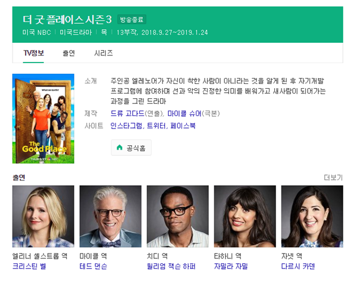Switch to the 출연 tab
Screen dimensions: 357x281
click(x=68, y=53)
